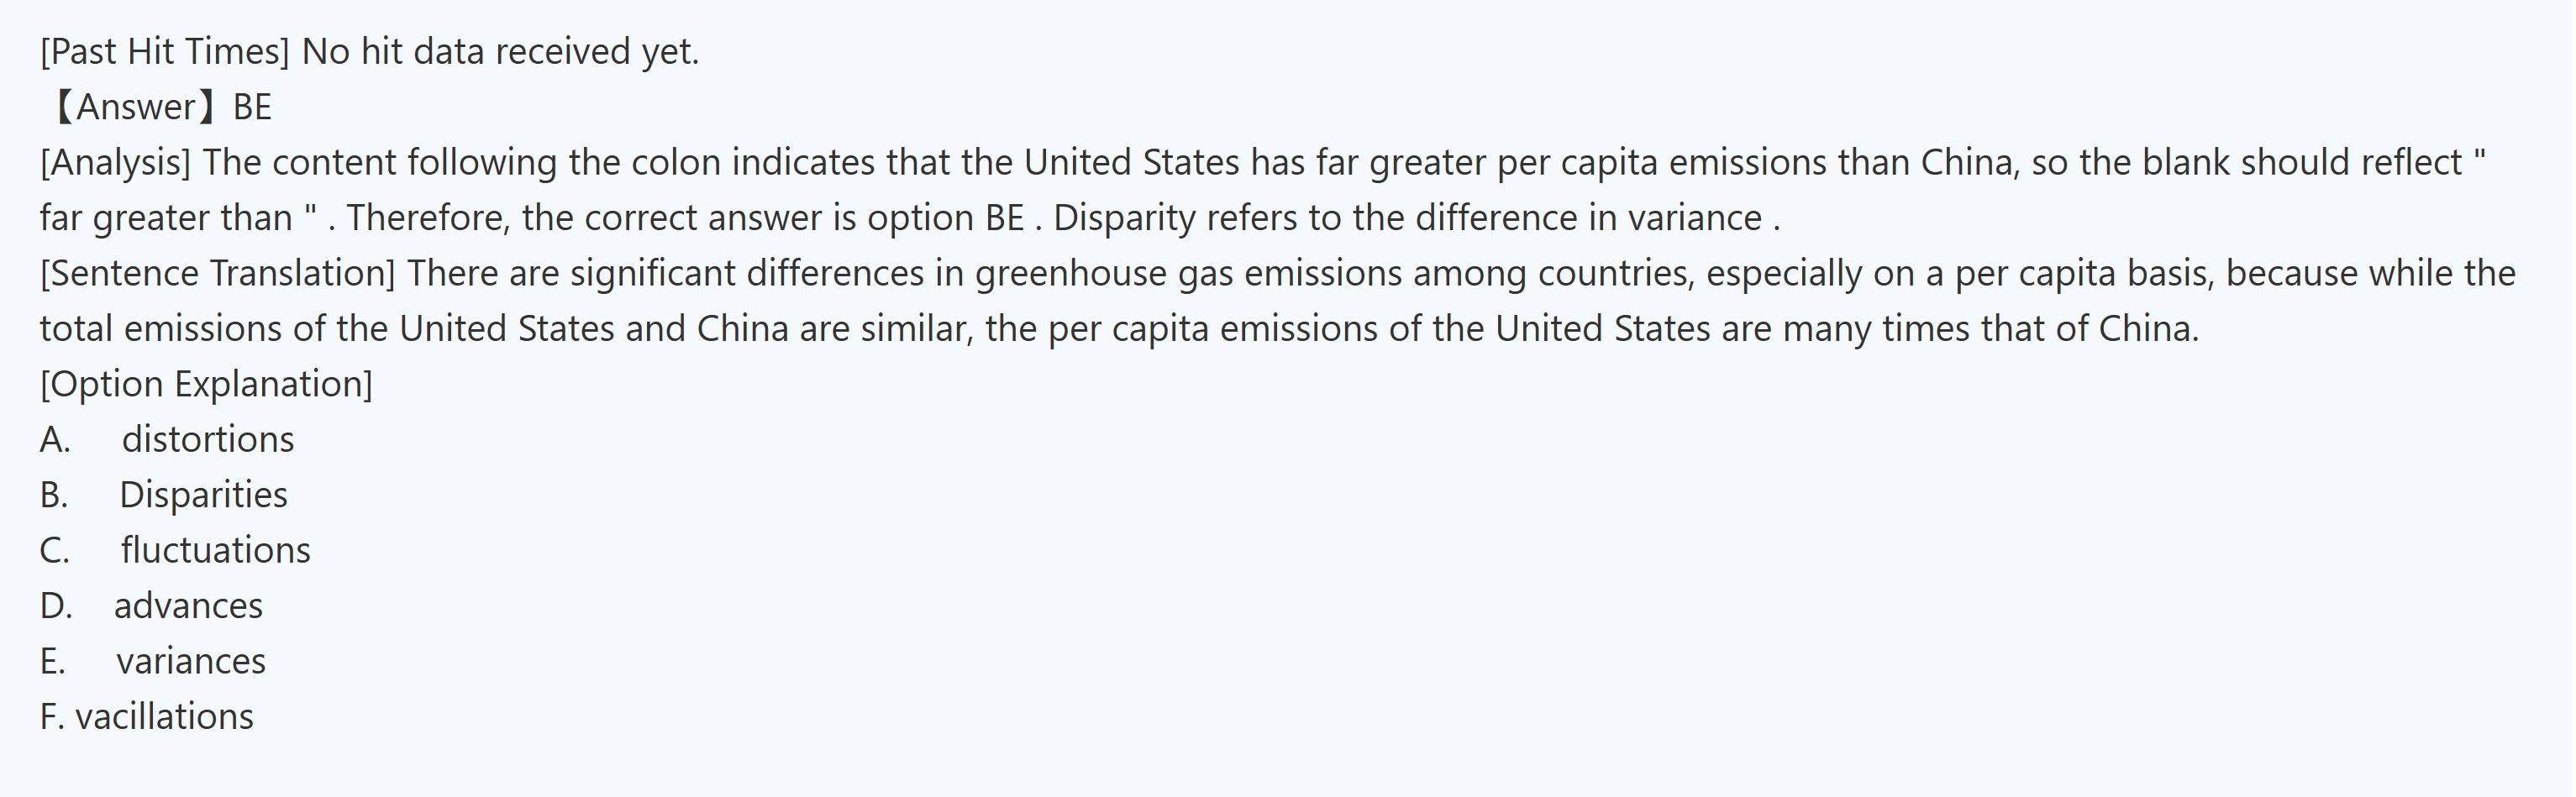Select option B Disparities
Image resolution: width=2576 pixels, height=797 pixels.
pyautogui.click(x=203, y=495)
